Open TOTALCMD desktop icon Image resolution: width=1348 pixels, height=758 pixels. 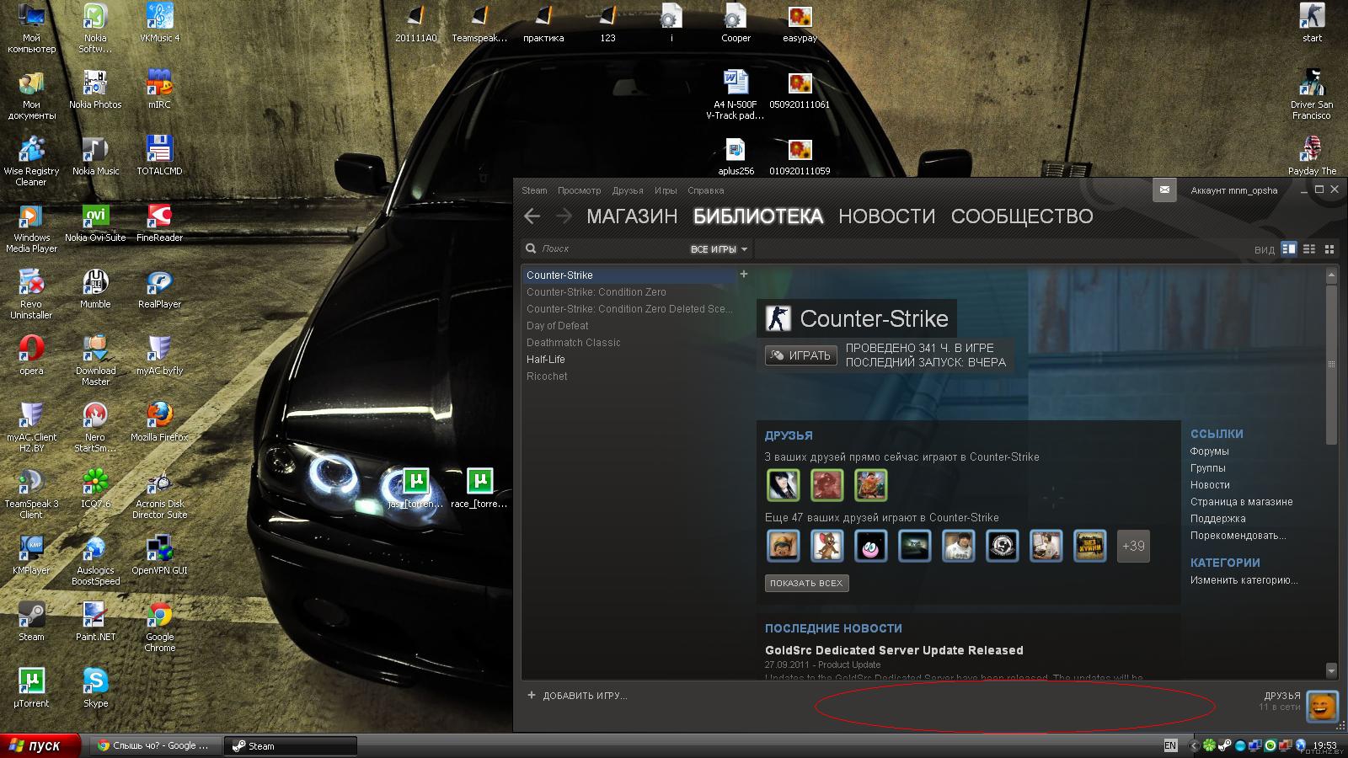pyautogui.click(x=159, y=155)
